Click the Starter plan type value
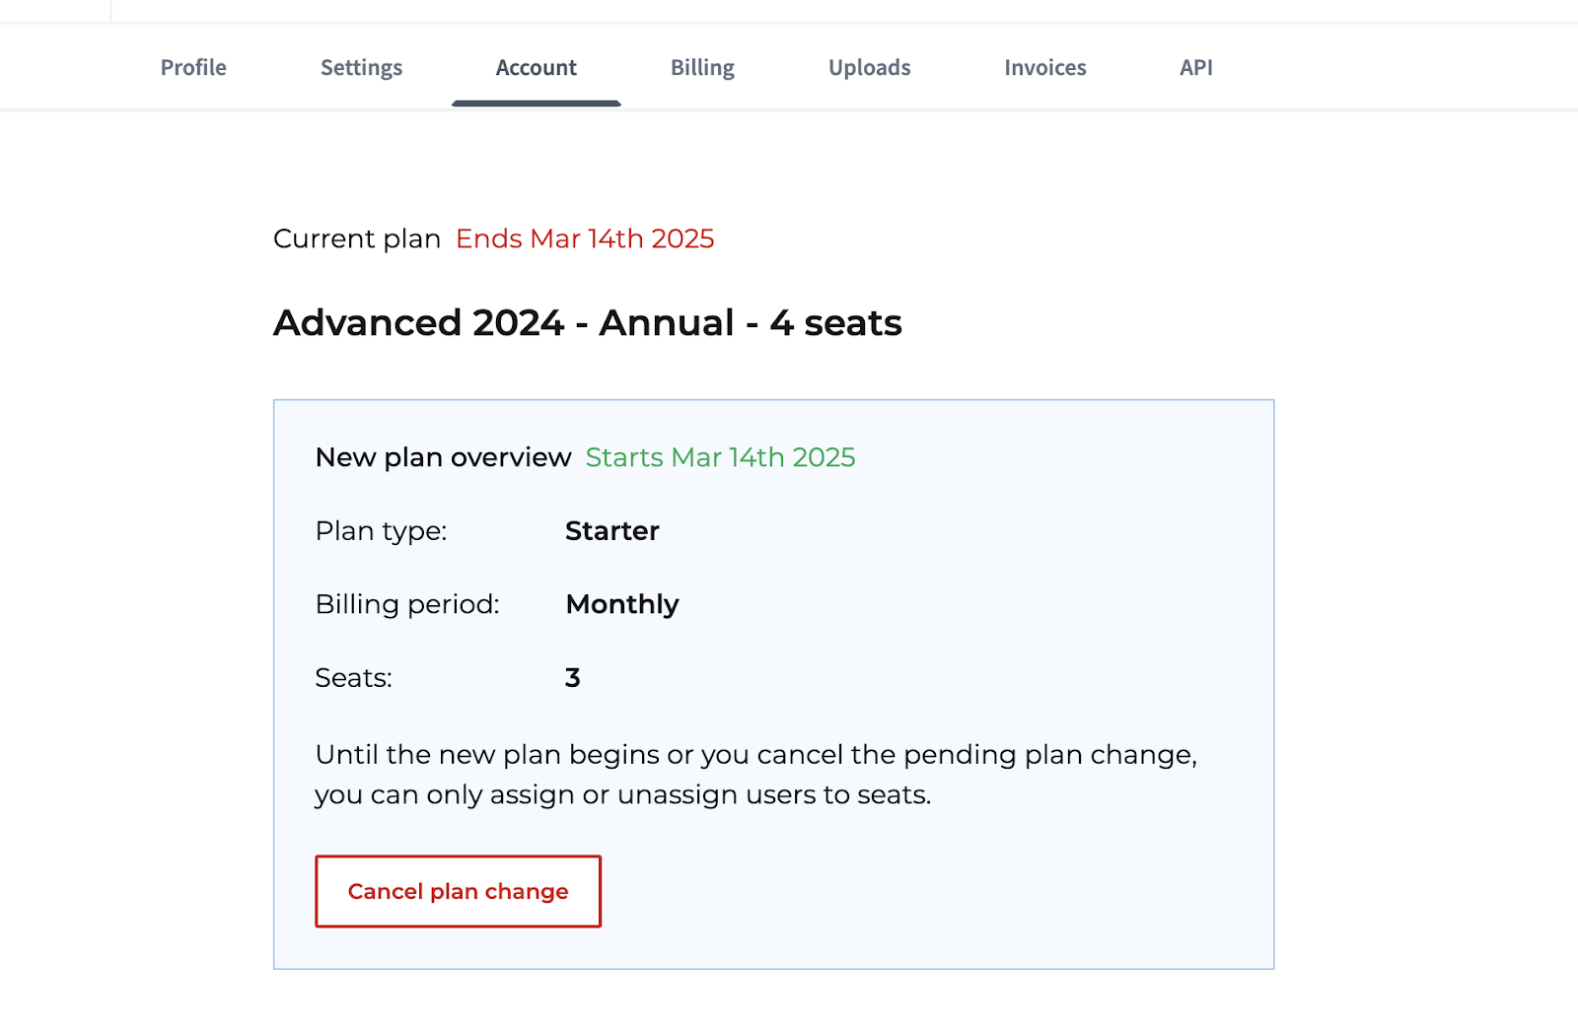Screen dimensions: 1578x1025 611,530
